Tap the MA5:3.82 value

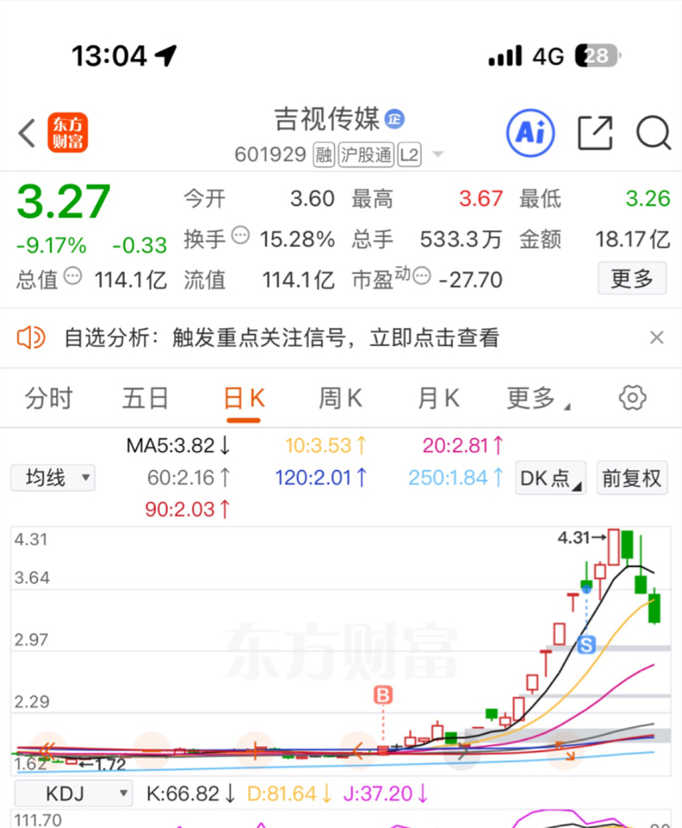[179, 446]
